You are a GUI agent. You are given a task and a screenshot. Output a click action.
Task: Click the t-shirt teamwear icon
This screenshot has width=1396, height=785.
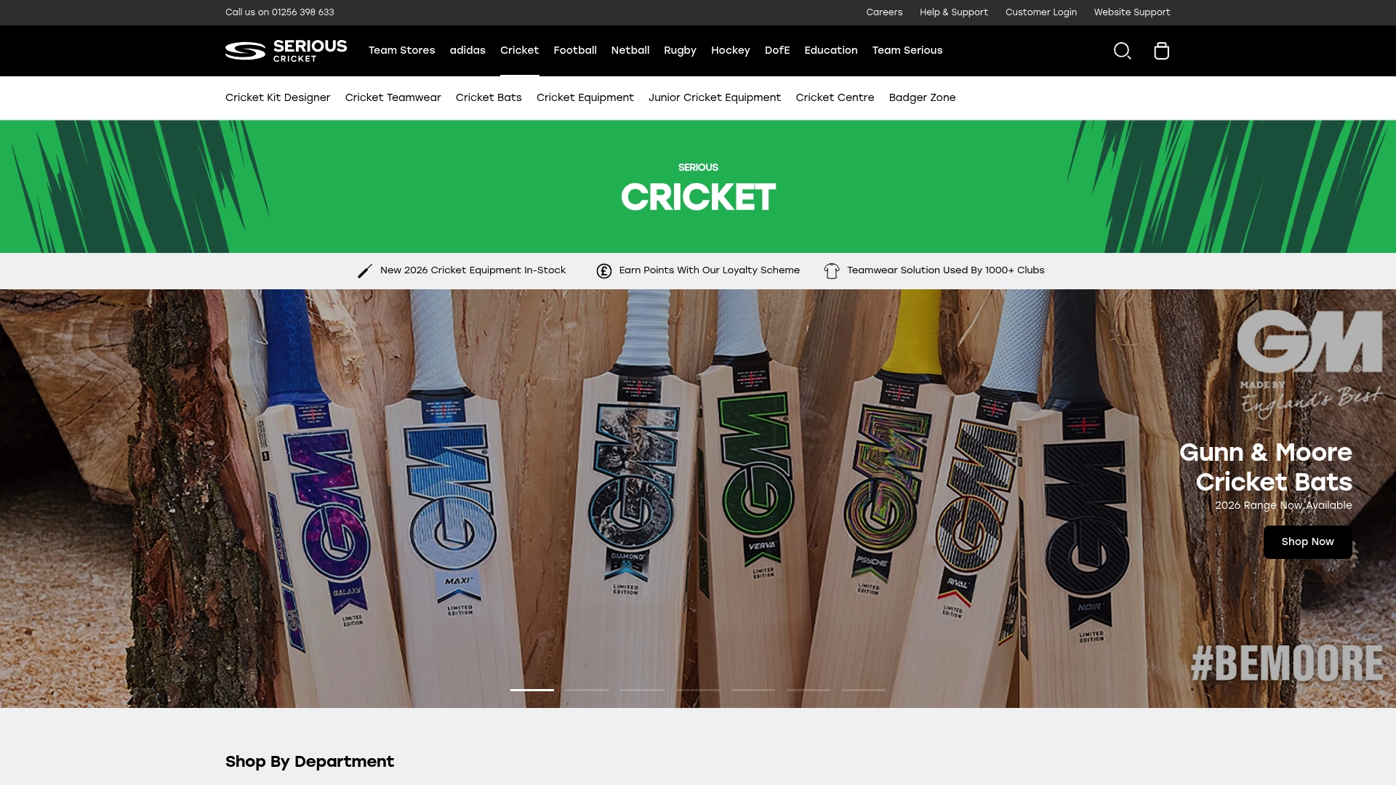tap(831, 270)
